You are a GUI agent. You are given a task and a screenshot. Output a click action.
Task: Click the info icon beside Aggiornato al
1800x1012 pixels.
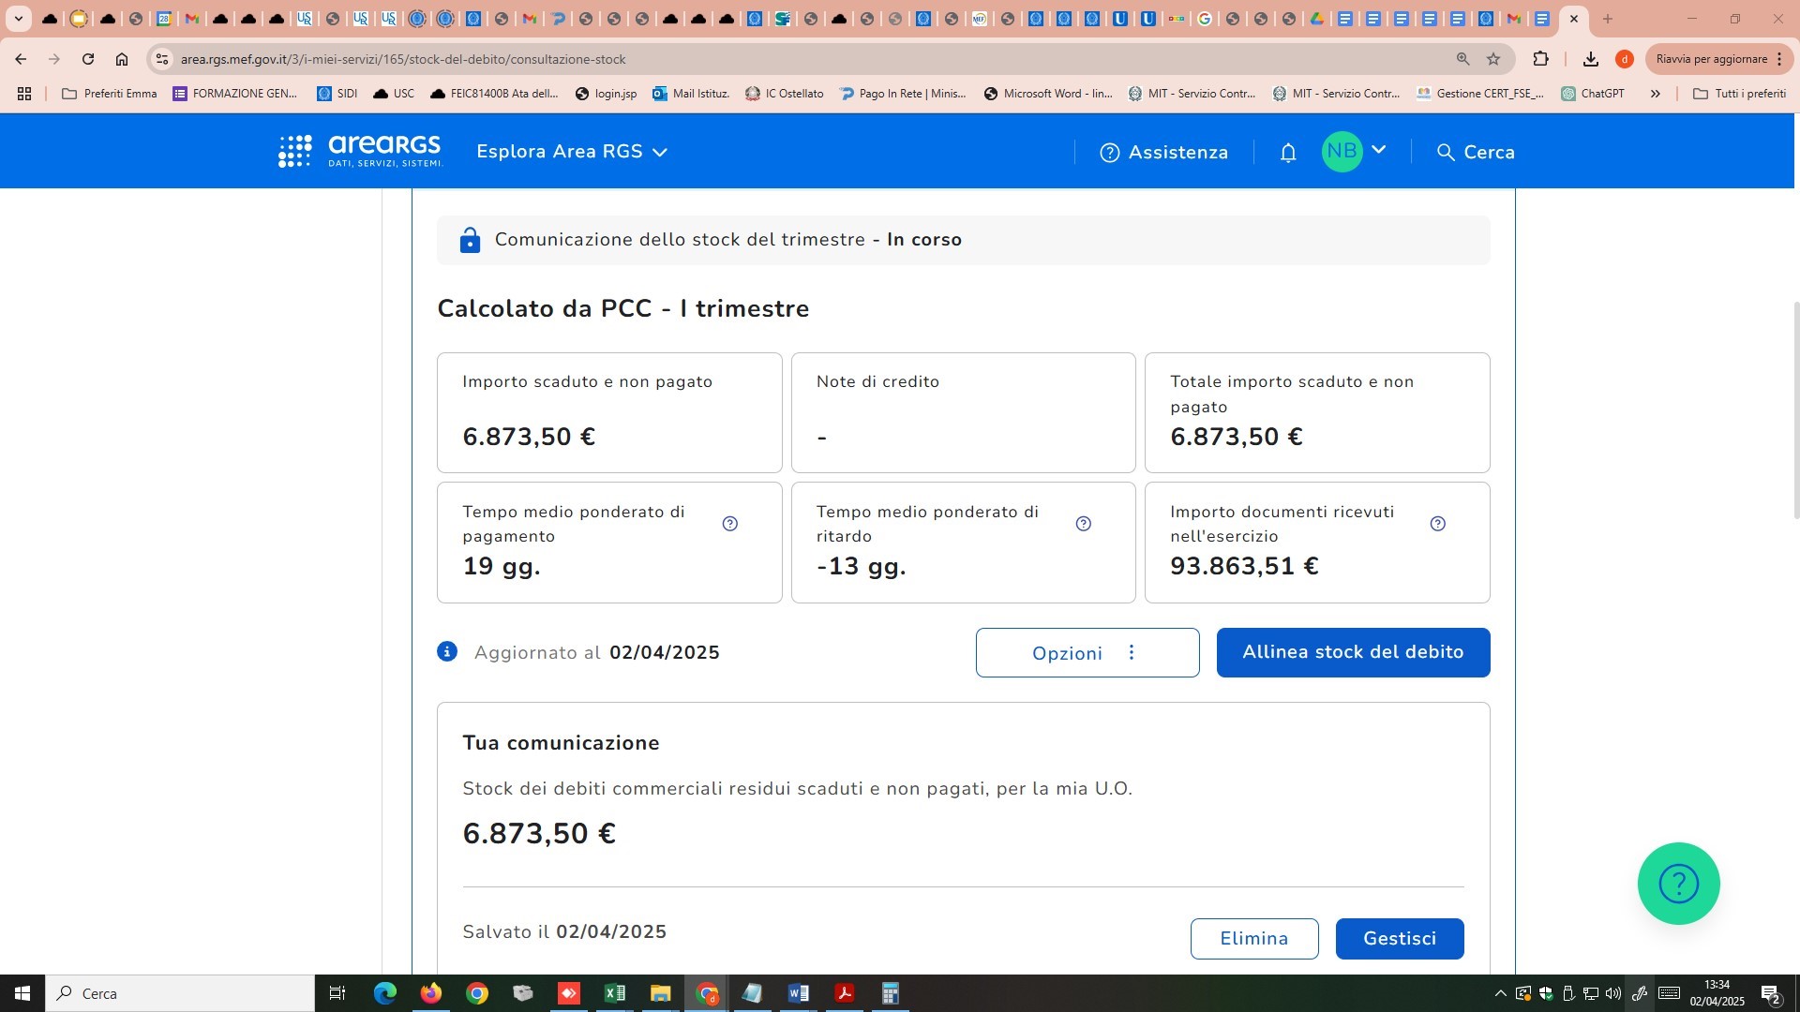pos(447,651)
